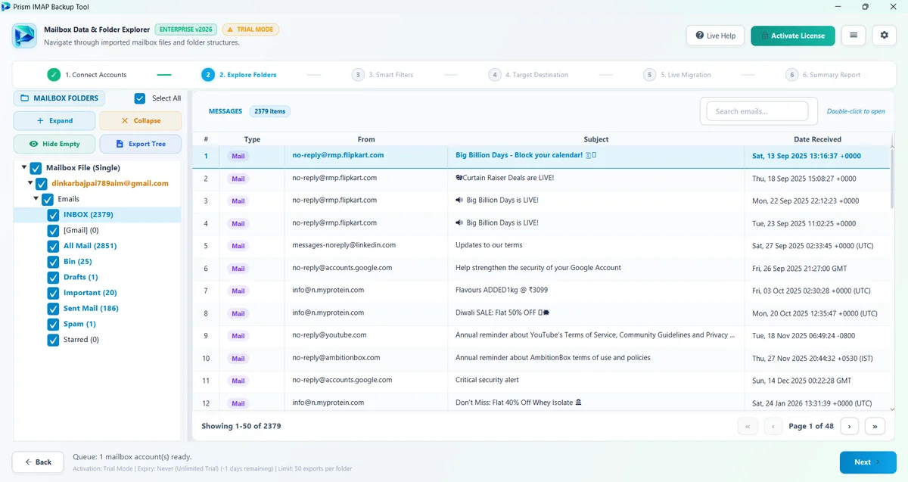The width and height of the screenshot is (908, 482).
Task: Uncheck the Spam (1) checkbox
Action: coord(53,324)
